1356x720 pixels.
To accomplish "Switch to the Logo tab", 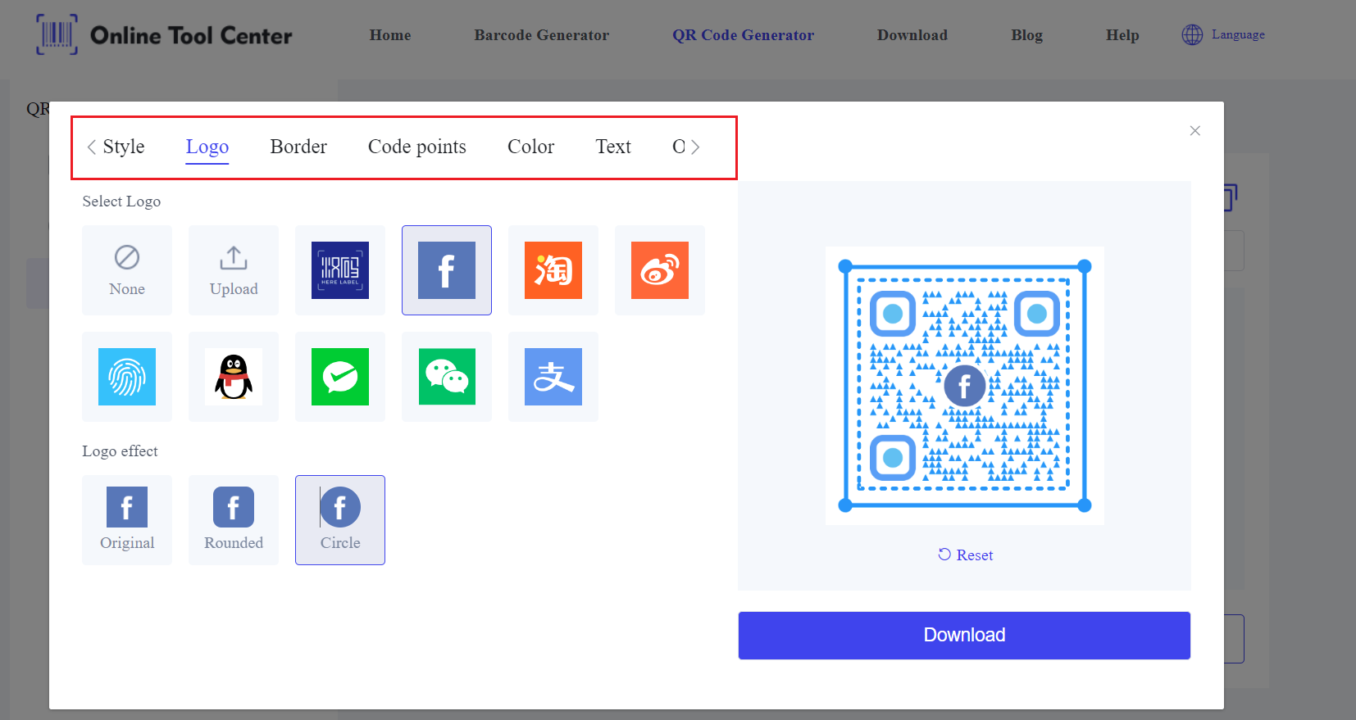I will [207, 147].
